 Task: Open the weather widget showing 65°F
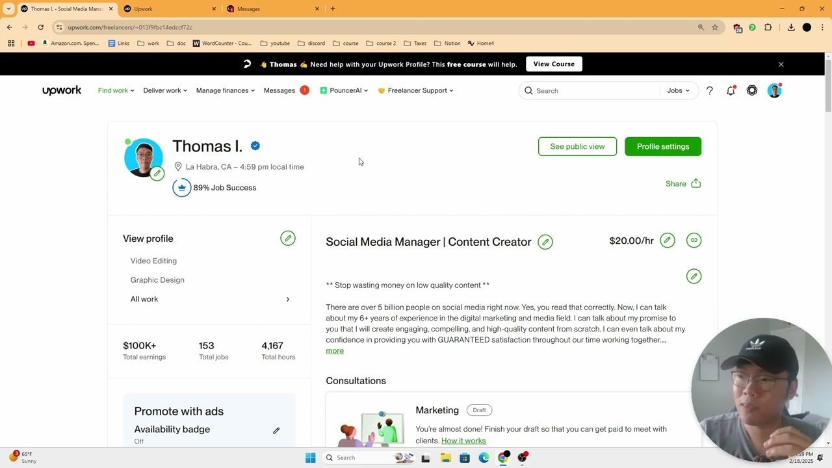point(24,458)
